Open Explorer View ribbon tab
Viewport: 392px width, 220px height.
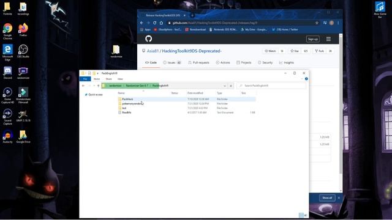click(120, 79)
